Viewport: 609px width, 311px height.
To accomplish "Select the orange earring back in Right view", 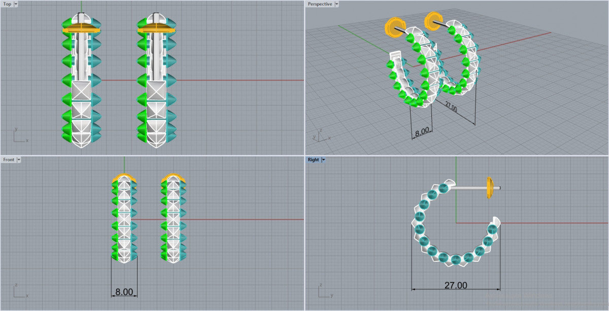I will pos(490,188).
